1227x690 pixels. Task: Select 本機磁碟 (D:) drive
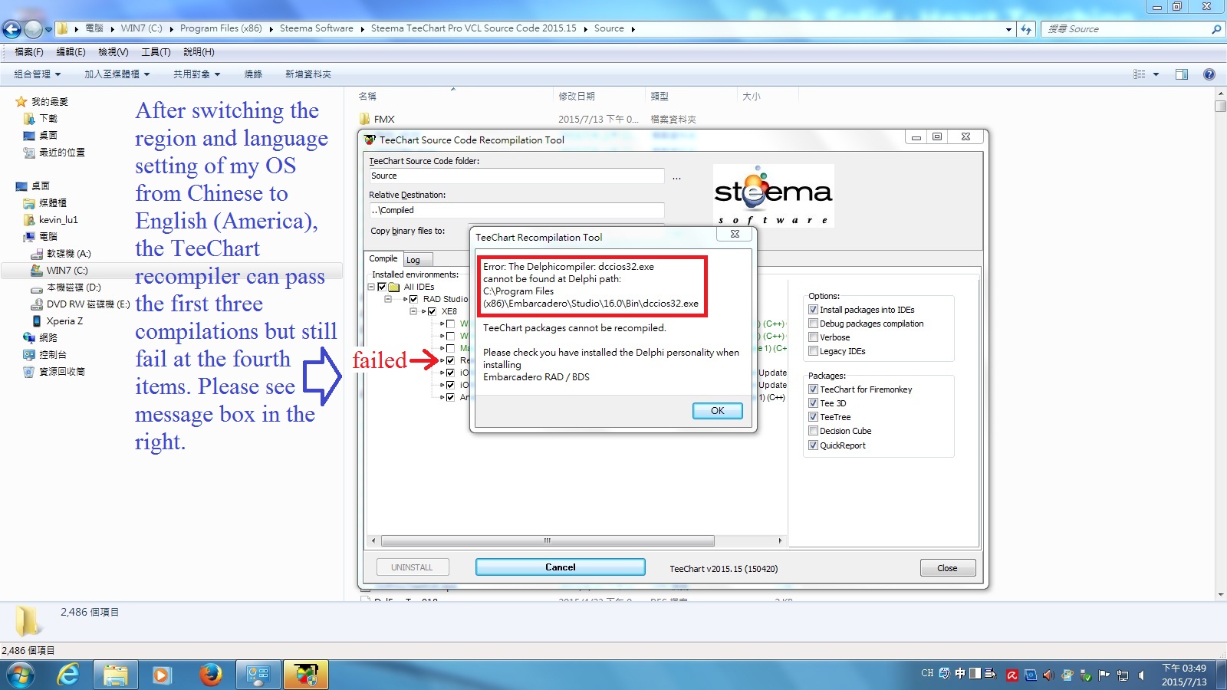(x=74, y=287)
